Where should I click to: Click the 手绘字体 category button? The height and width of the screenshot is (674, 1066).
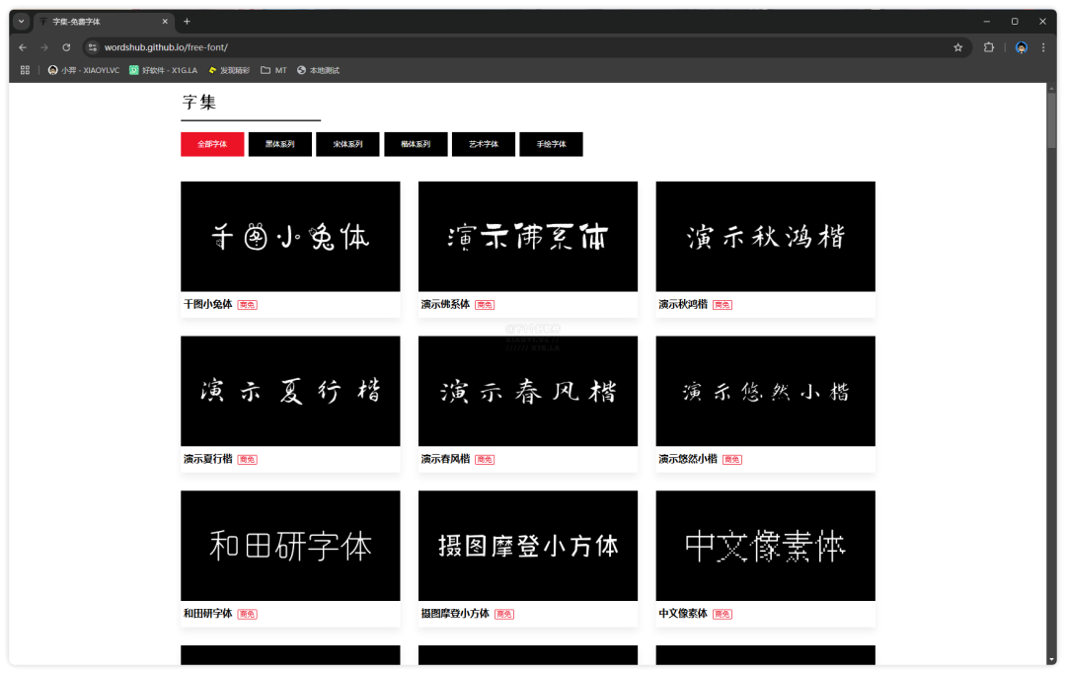click(551, 144)
